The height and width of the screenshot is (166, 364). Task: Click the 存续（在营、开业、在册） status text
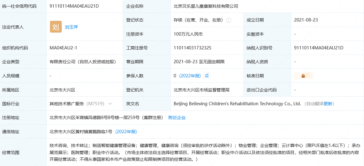pos(199,20)
